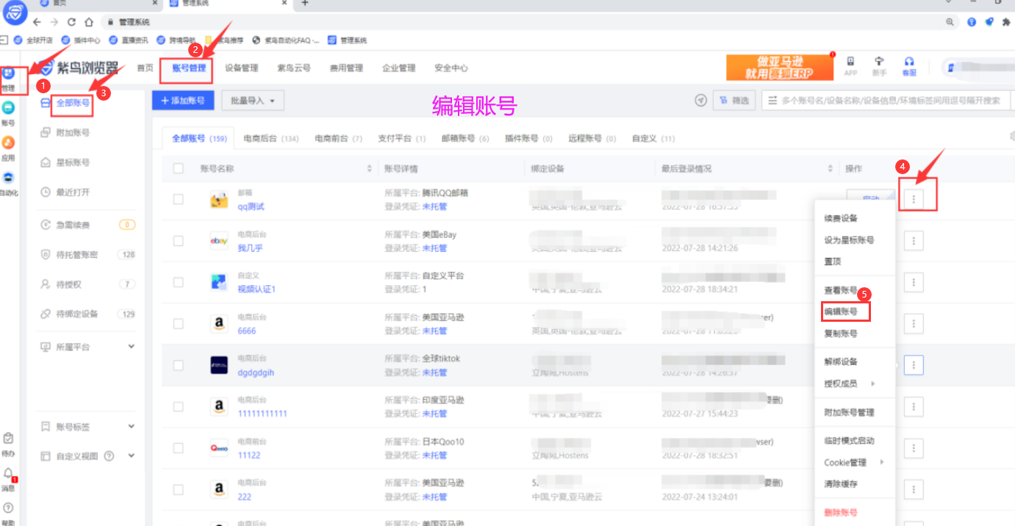The width and height of the screenshot is (1015, 526).
Task: Expand the 所属平台 section
Action: point(131,346)
